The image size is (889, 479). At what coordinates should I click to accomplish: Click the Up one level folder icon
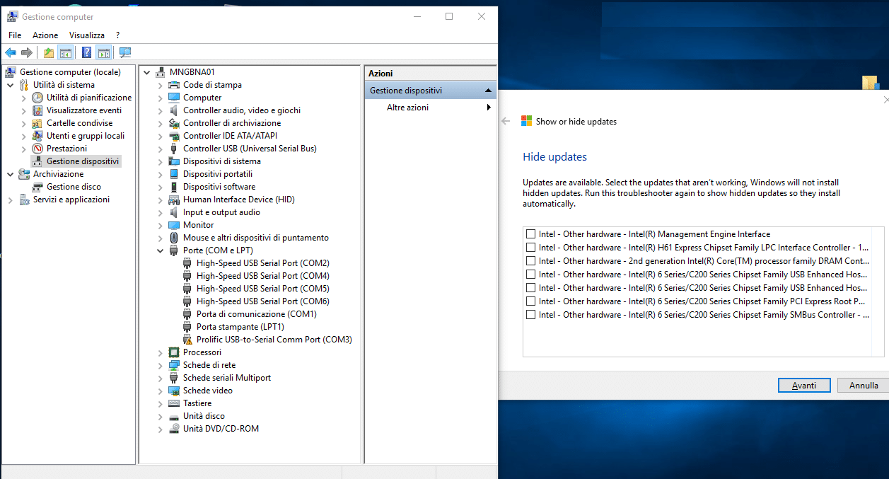[x=49, y=52]
